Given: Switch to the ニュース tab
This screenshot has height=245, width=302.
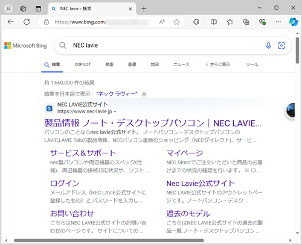Looking at the screenshot, I should tap(181, 64).
